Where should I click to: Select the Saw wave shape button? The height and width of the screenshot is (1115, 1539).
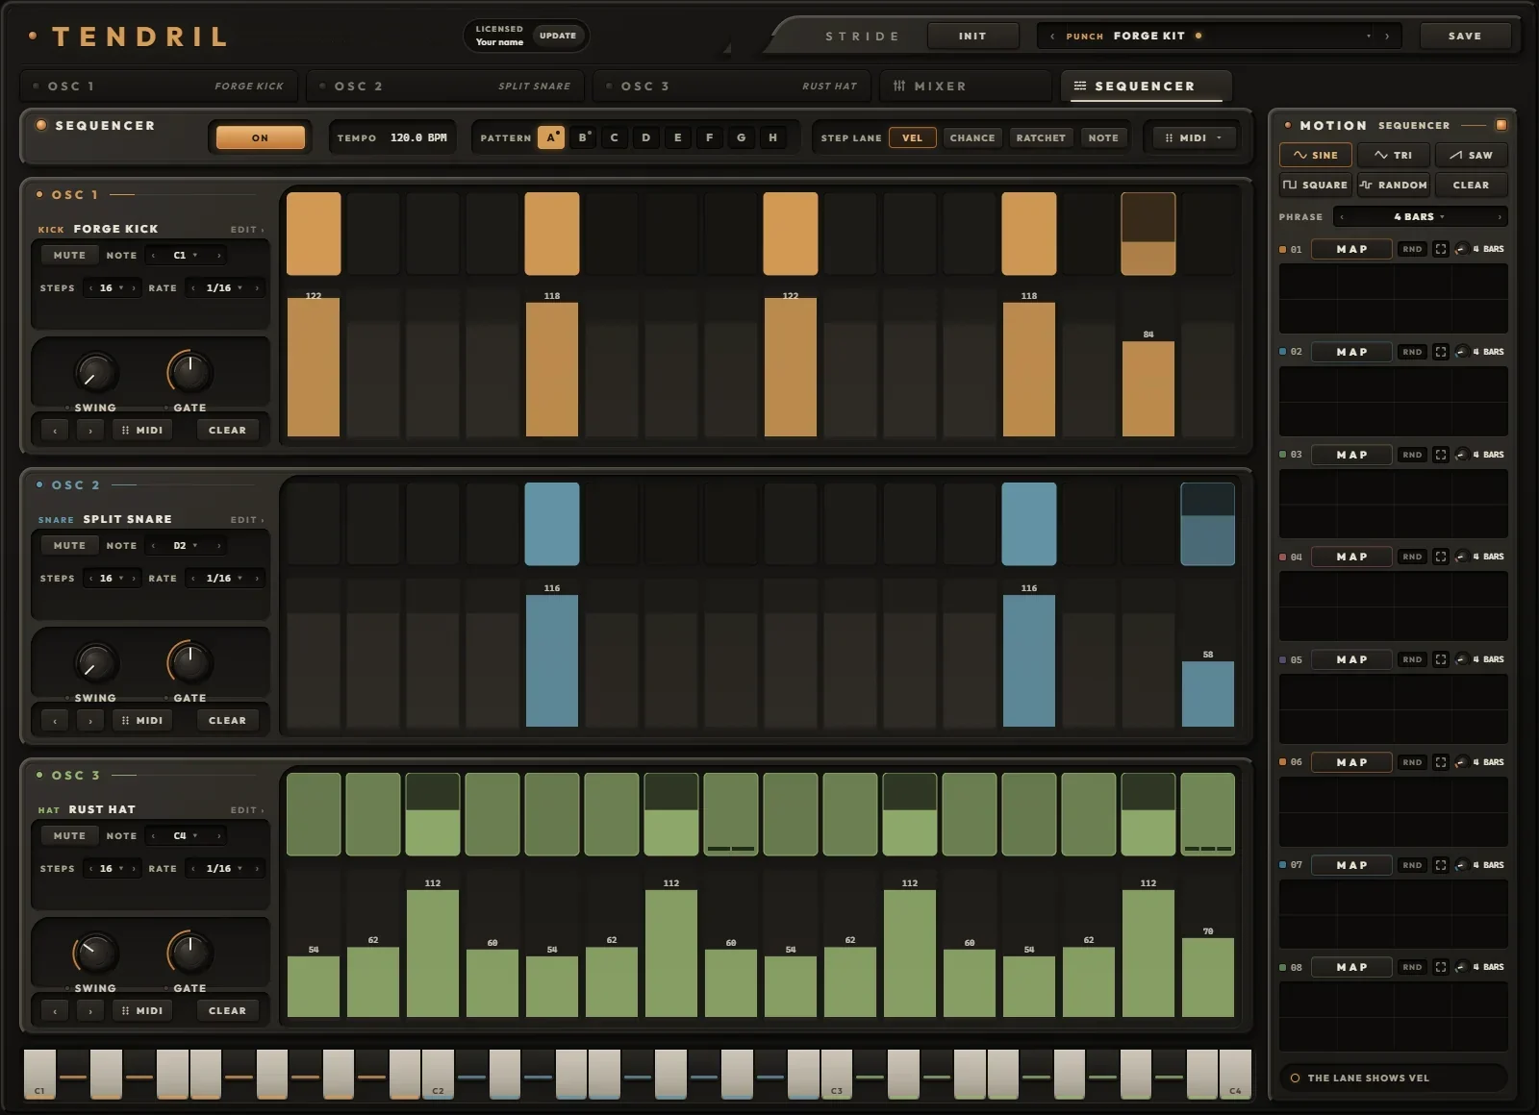1471,155
